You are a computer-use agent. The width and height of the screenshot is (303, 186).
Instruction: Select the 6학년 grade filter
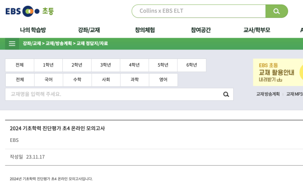192,65
